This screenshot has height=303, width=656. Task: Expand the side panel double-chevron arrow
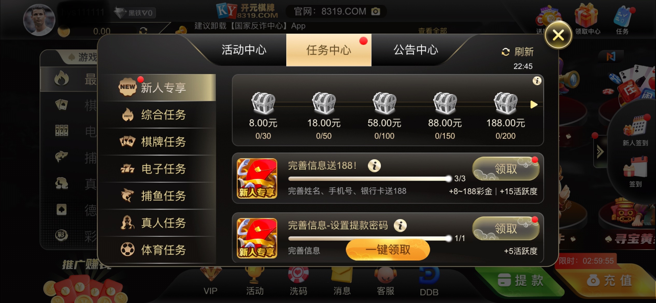point(600,152)
